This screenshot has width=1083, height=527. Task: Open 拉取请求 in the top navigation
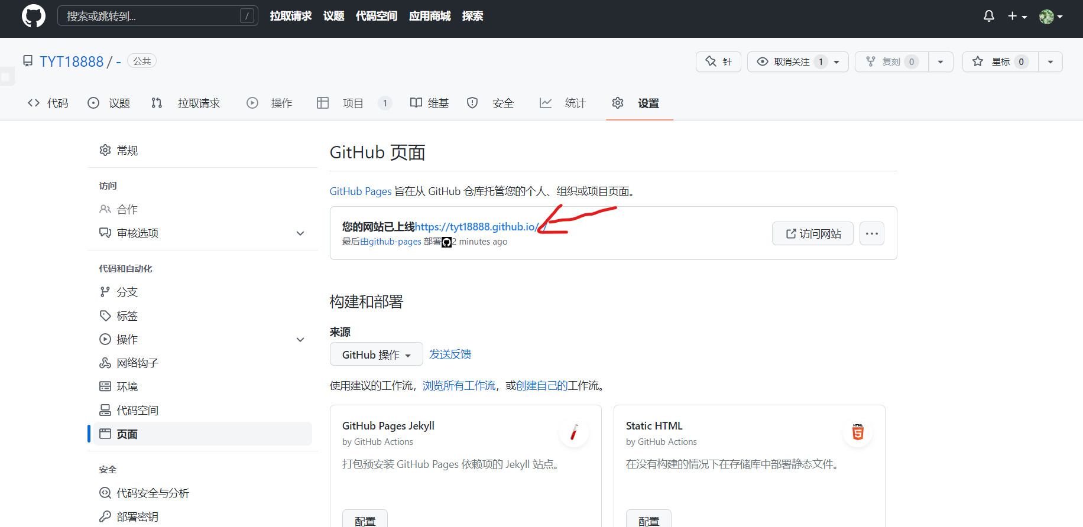pyautogui.click(x=291, y=16)
